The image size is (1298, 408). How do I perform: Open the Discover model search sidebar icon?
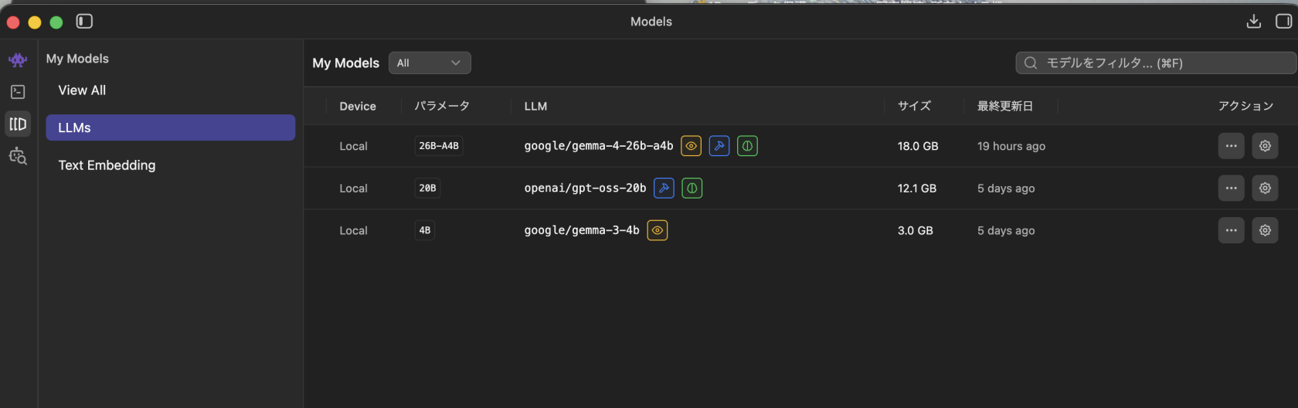click(x=18, y=156)
